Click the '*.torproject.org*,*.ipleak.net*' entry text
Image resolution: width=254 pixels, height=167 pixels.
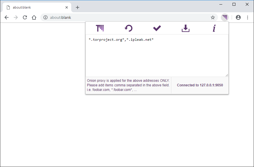tap(121, 40)
